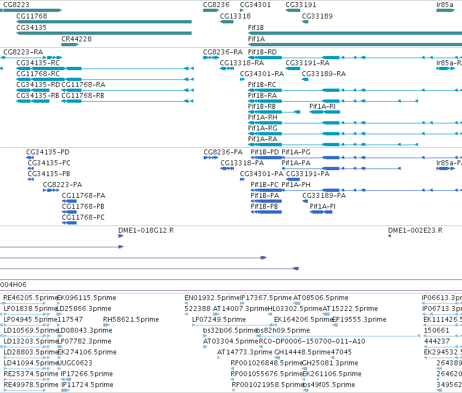Click transcript CG11768-RA label
The image size is (462, 393).
pyautogui.click(x=84, y=85)
